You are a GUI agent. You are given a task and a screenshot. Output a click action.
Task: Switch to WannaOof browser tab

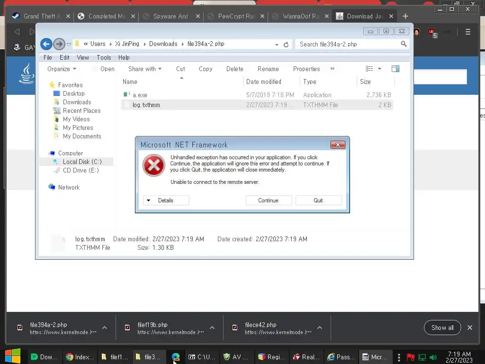point(301,16)
